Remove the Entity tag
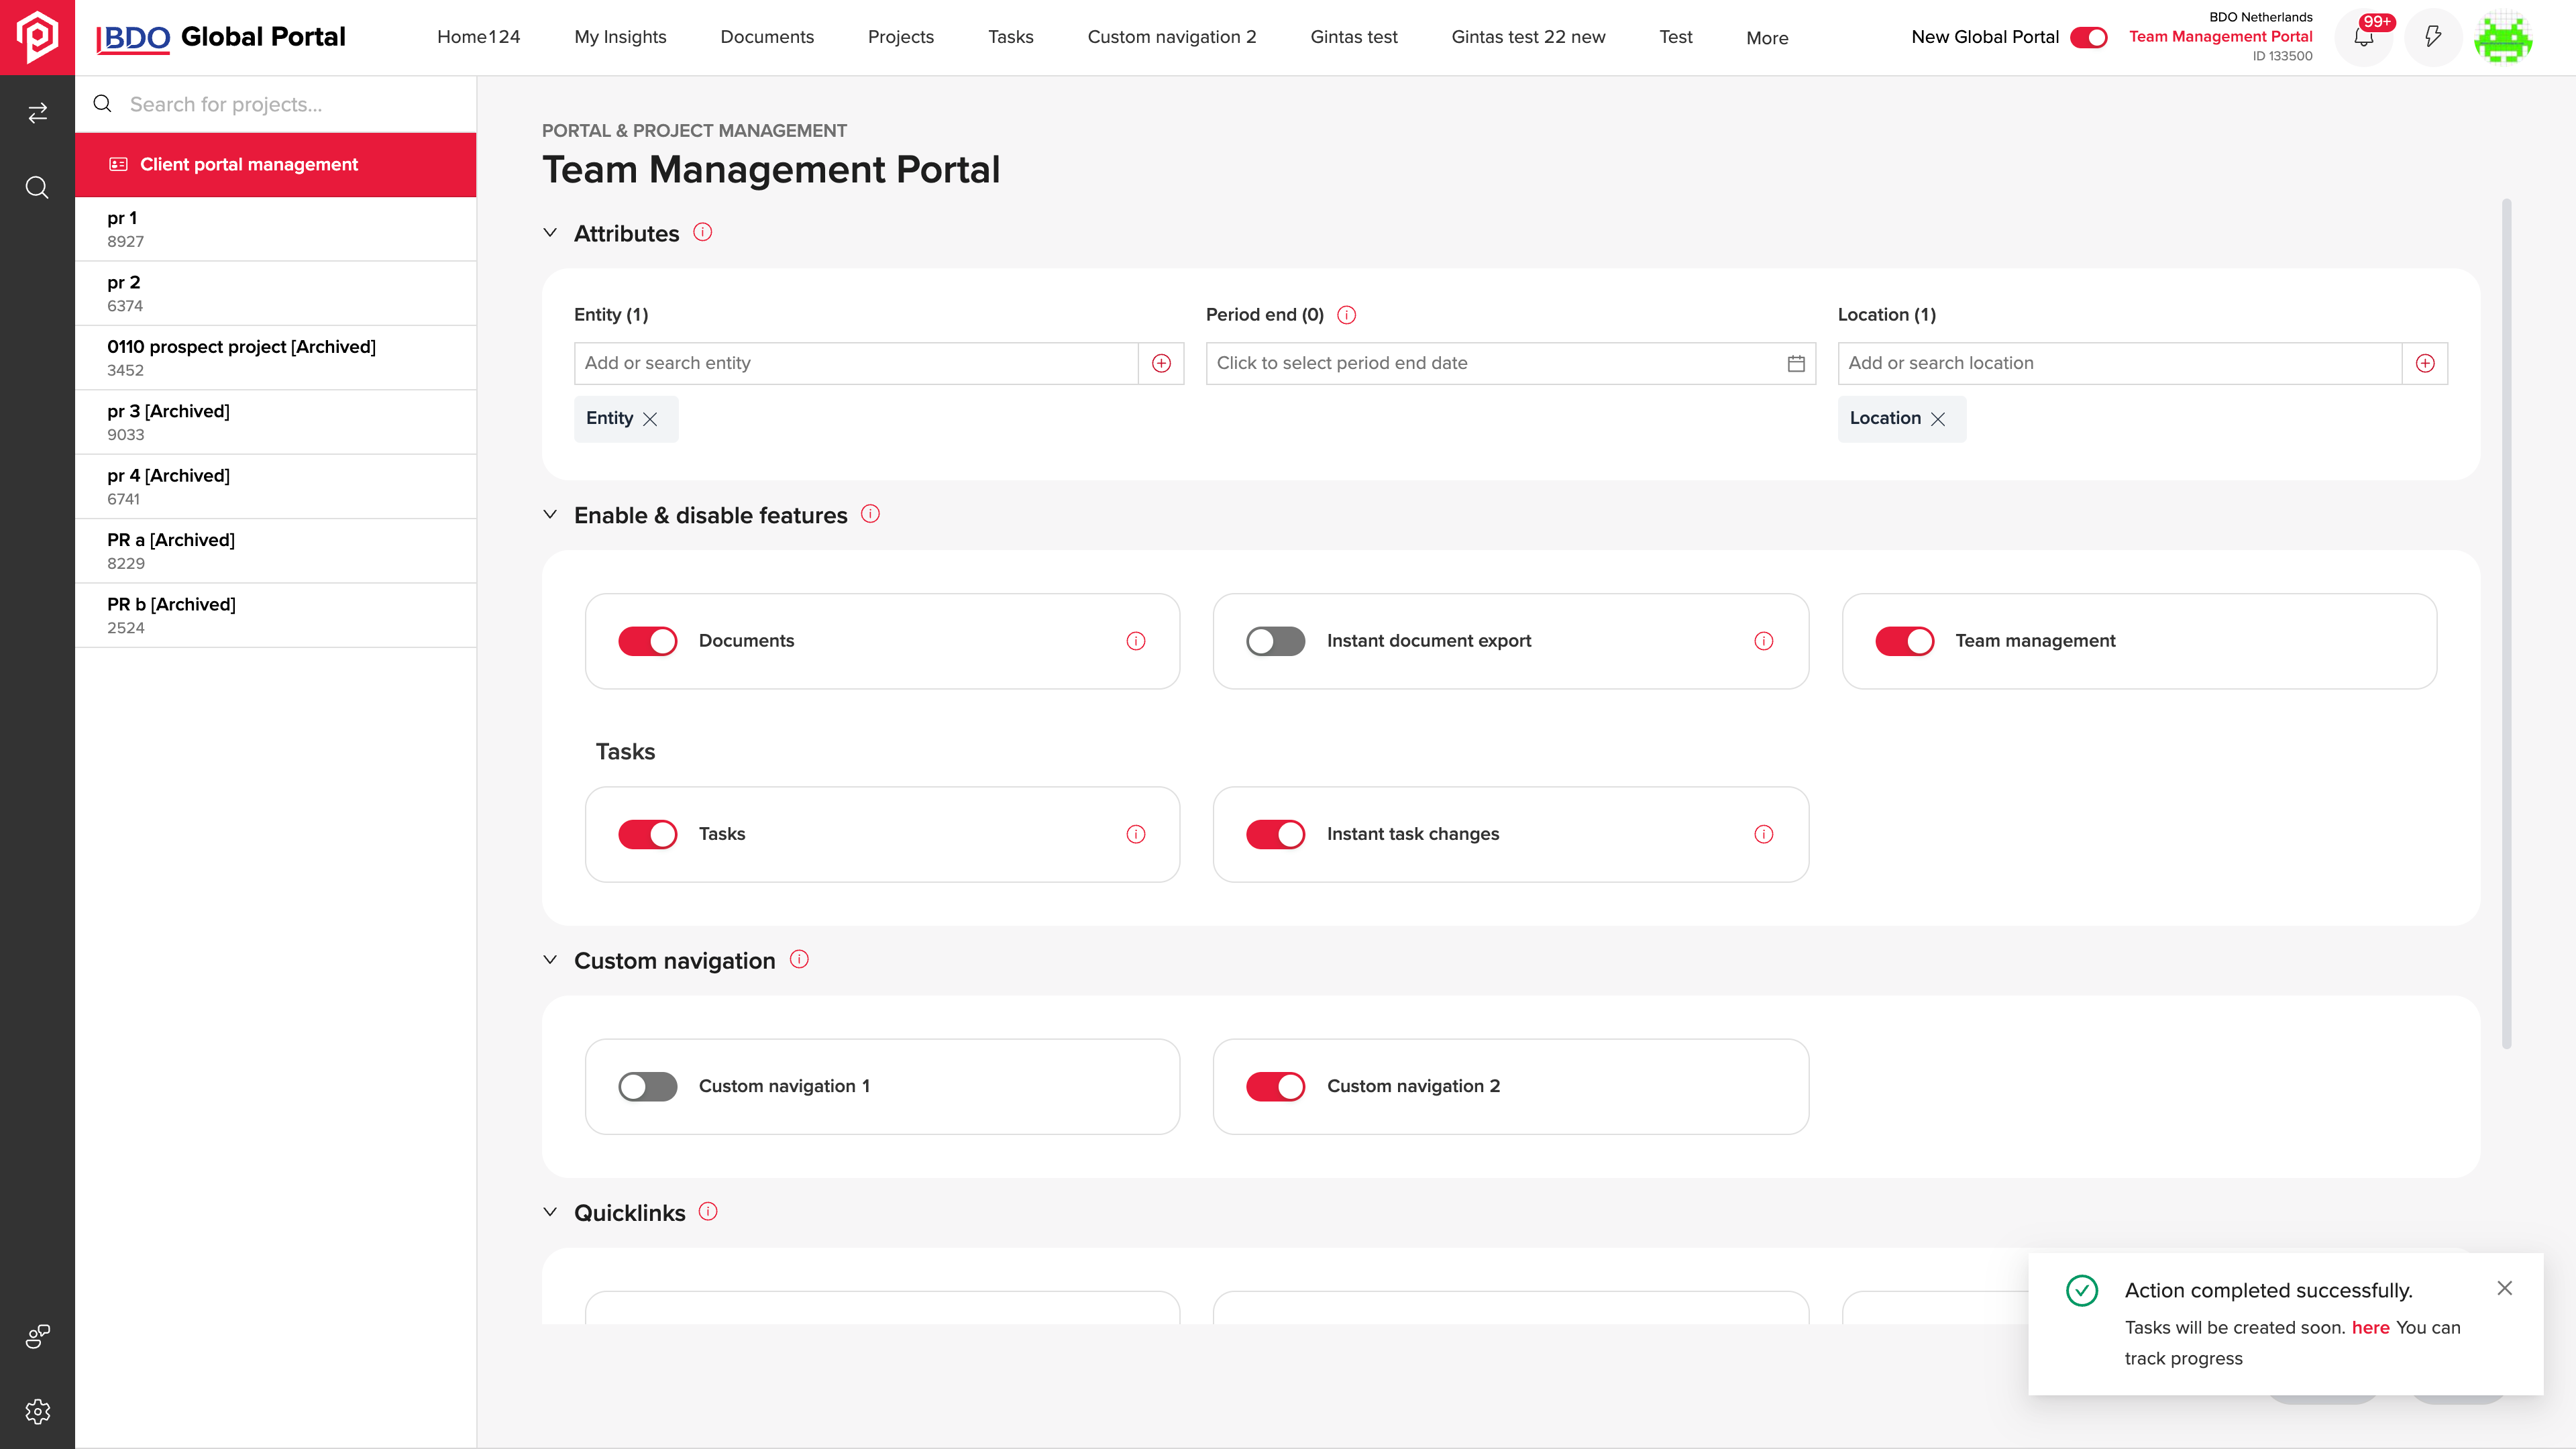The width and height of the screenshot is (2576, 1449). point(650,419)
